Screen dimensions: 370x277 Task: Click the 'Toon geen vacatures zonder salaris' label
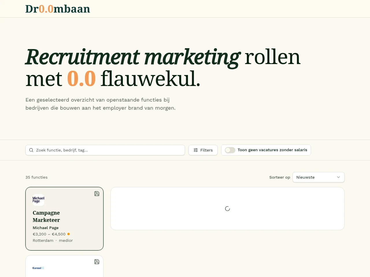(x=272, y=150)
